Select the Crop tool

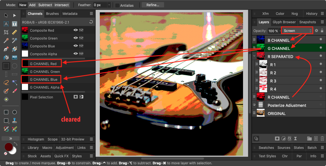coord(6,32)
